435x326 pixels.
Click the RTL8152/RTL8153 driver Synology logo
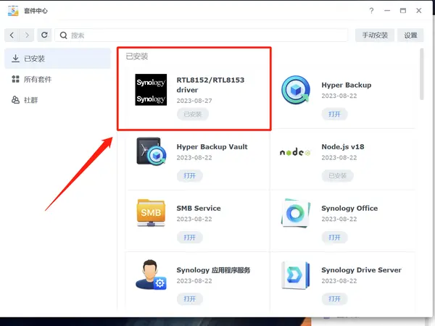(x=151, y=90)
